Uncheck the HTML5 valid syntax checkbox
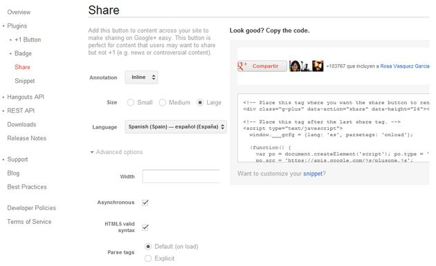Screen dimensions: 436x266 [145, 227]
